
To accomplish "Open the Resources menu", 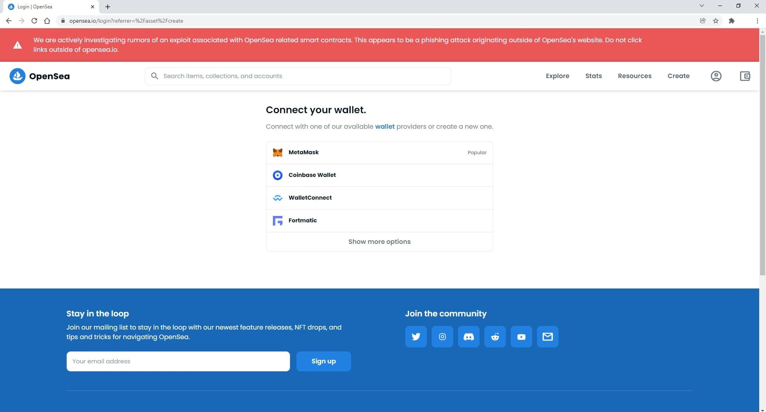I will pos(635,76).
